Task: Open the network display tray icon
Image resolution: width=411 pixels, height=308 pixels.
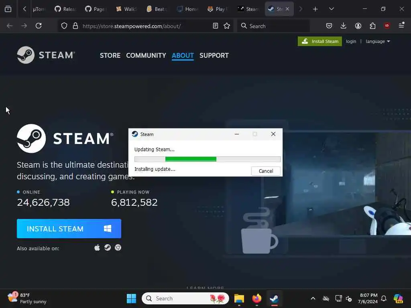Action: pyautogui.click(x=338, y=298)
